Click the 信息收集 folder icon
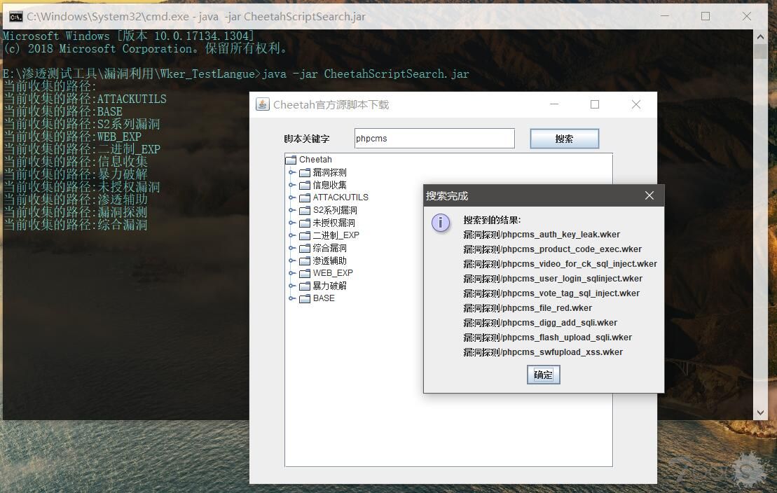 pos(305,185)
